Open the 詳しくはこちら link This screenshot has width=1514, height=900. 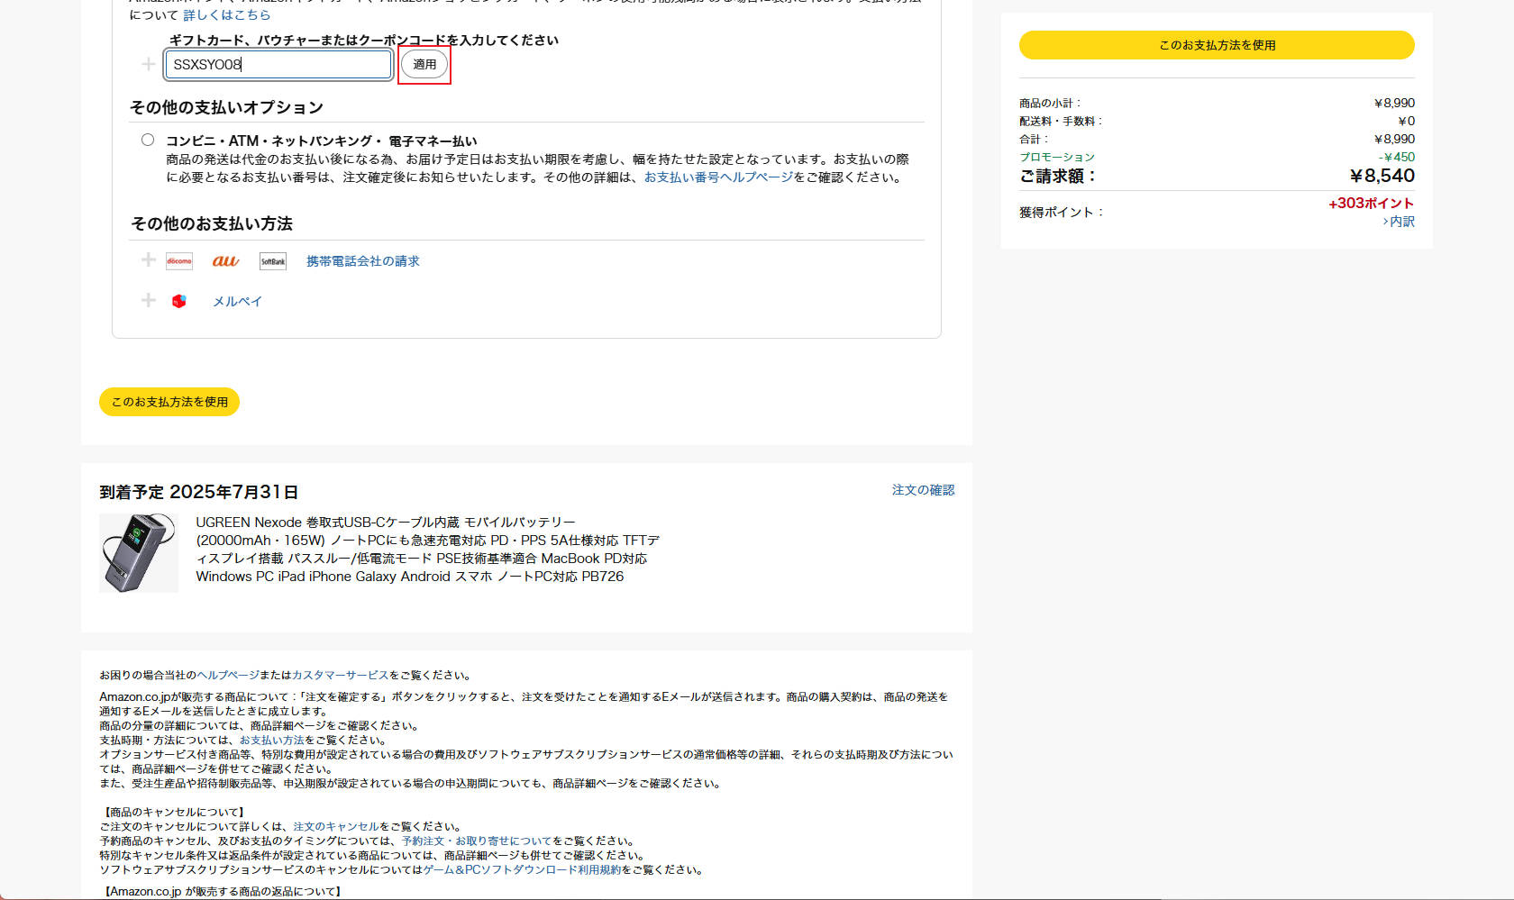[x=227, y=14]
